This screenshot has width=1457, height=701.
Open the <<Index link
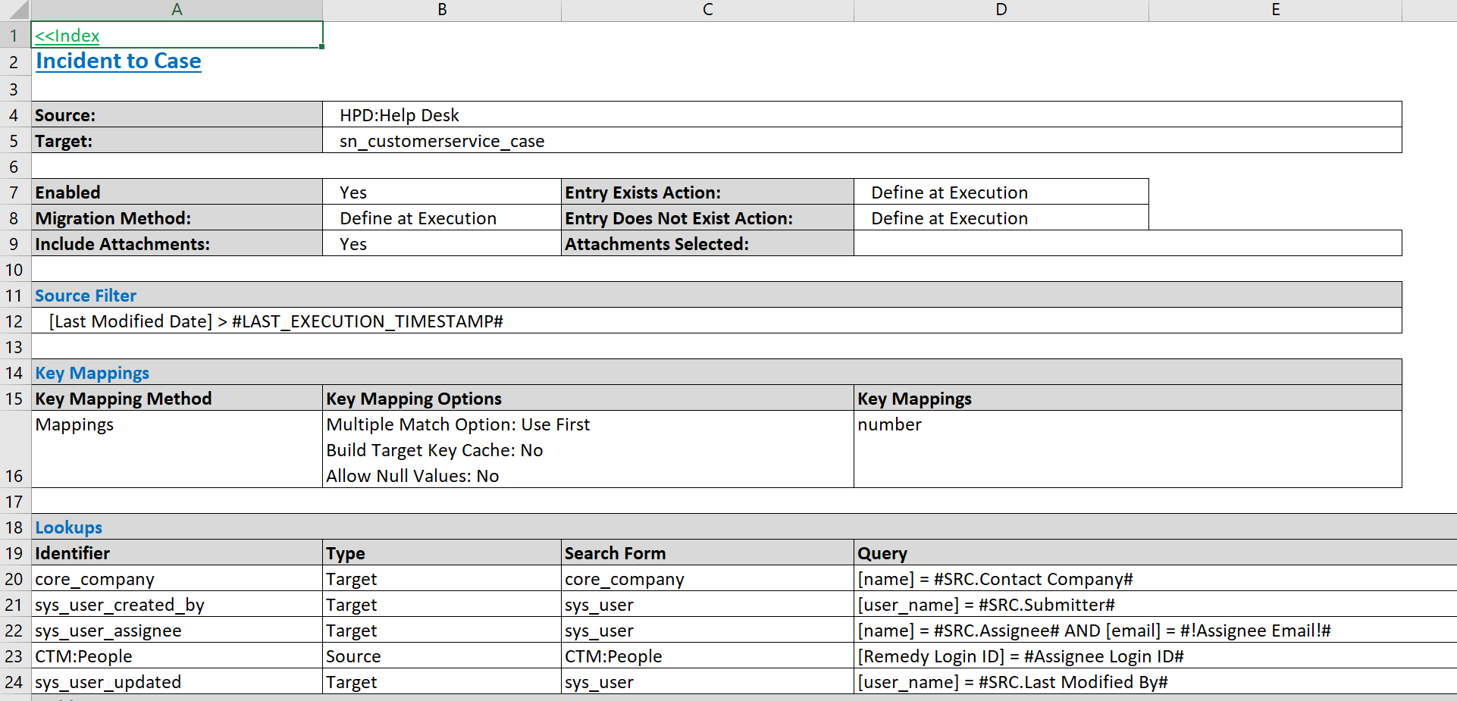coord(67,36)
